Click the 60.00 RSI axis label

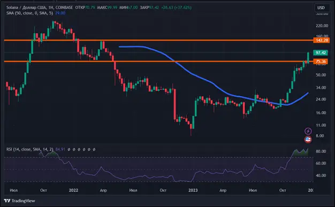click(x=321, y=163)
